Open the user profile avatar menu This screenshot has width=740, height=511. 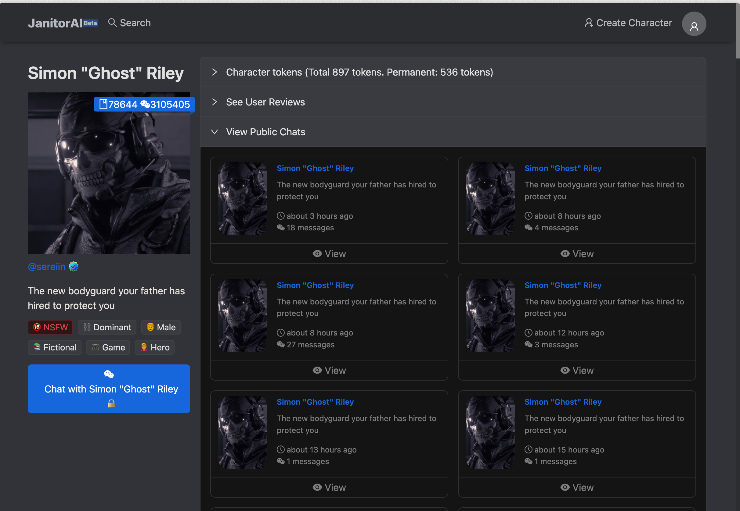tap(694, 24)
